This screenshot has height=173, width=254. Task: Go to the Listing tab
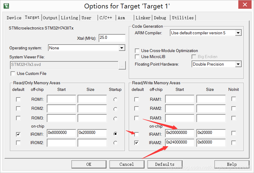tap(69, 18)
